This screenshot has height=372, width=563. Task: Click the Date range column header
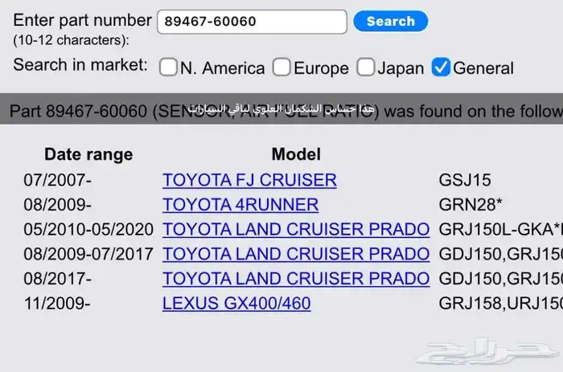(x=88, y=154)
